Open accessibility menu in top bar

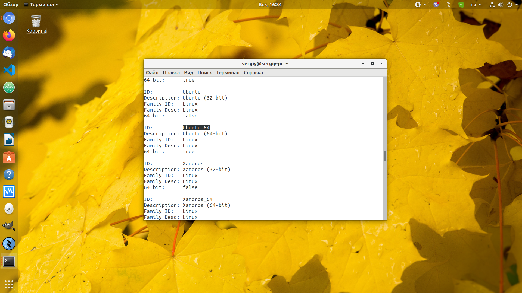(x=420, y=4)
